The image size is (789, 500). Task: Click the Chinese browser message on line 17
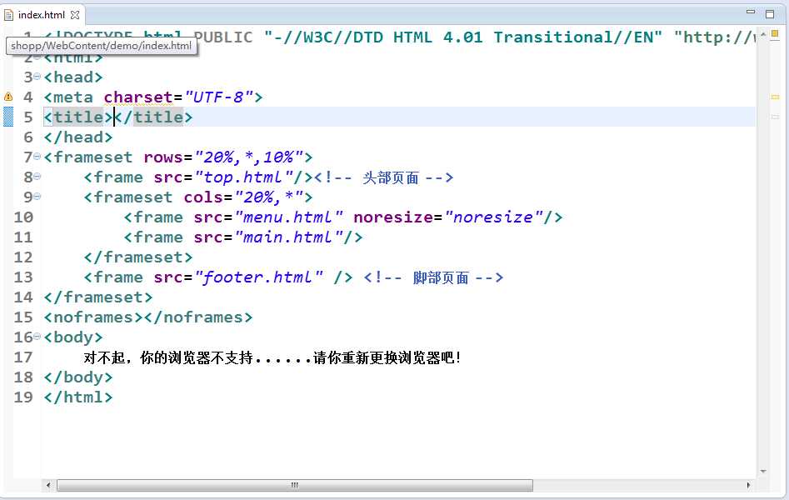tap(272, 357)
